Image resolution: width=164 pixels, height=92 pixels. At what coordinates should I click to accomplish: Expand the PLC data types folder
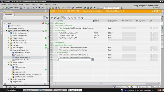pos(9,48)
